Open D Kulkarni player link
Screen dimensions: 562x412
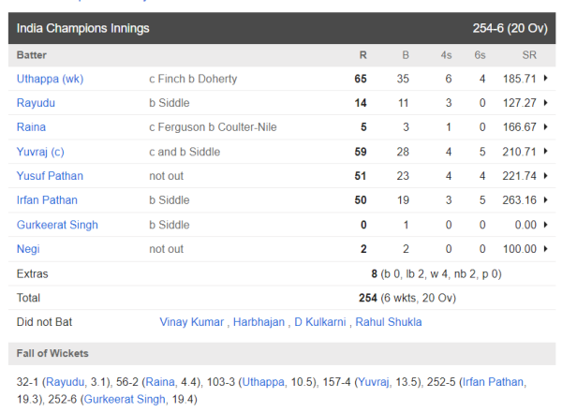click(320, 322)
